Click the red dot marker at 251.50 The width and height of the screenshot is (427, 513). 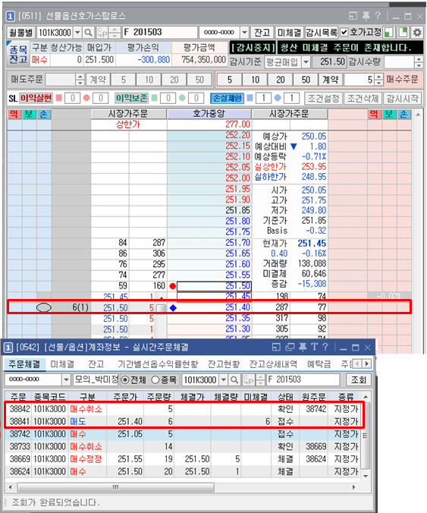pos(173,286)
